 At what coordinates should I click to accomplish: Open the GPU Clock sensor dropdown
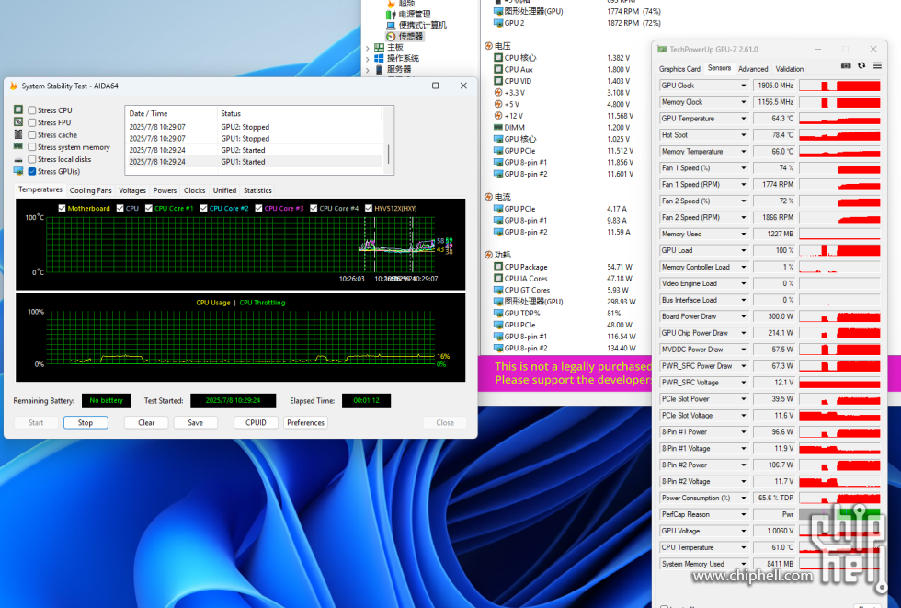coord(744,86)
